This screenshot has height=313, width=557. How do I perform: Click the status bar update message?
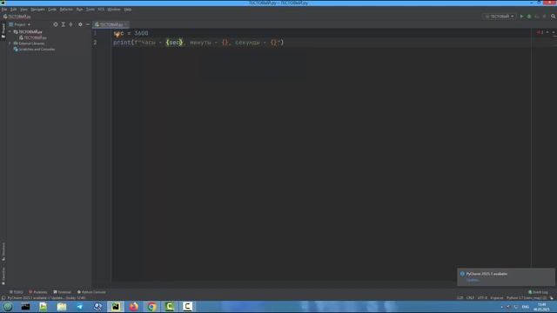(46, 297)
